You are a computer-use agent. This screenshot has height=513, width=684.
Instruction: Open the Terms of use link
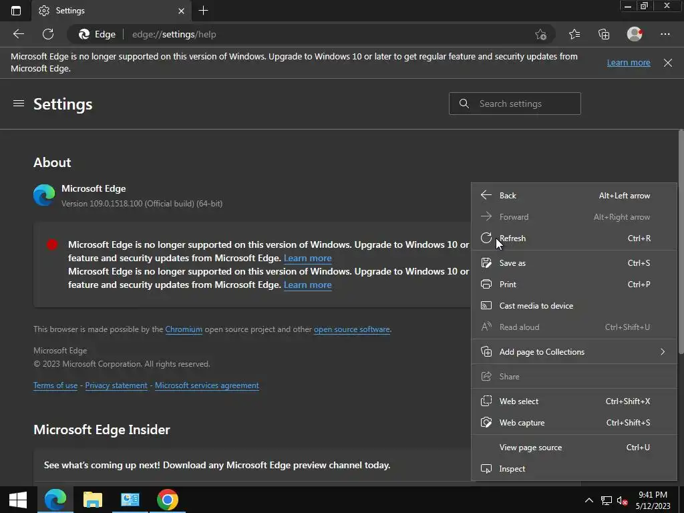(x=55, y=385)
